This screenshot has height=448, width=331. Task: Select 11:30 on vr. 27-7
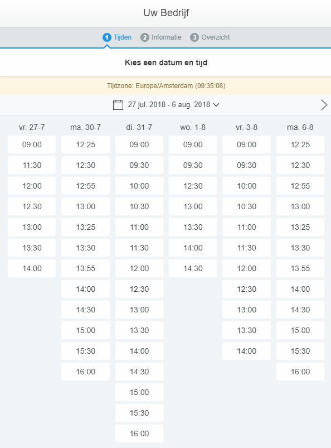(32, 165)
